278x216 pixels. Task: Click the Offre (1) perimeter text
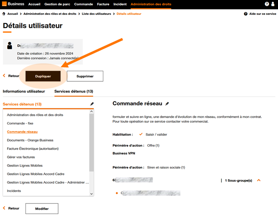153,145
